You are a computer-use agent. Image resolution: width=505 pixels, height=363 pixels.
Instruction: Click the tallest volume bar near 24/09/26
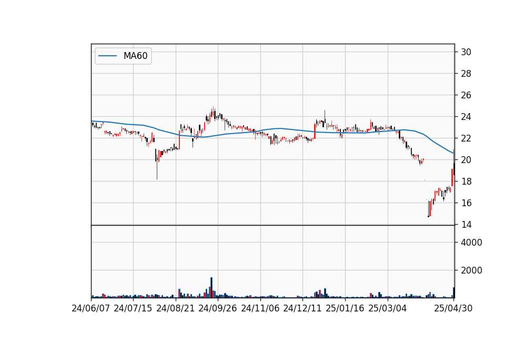(211, 287)
